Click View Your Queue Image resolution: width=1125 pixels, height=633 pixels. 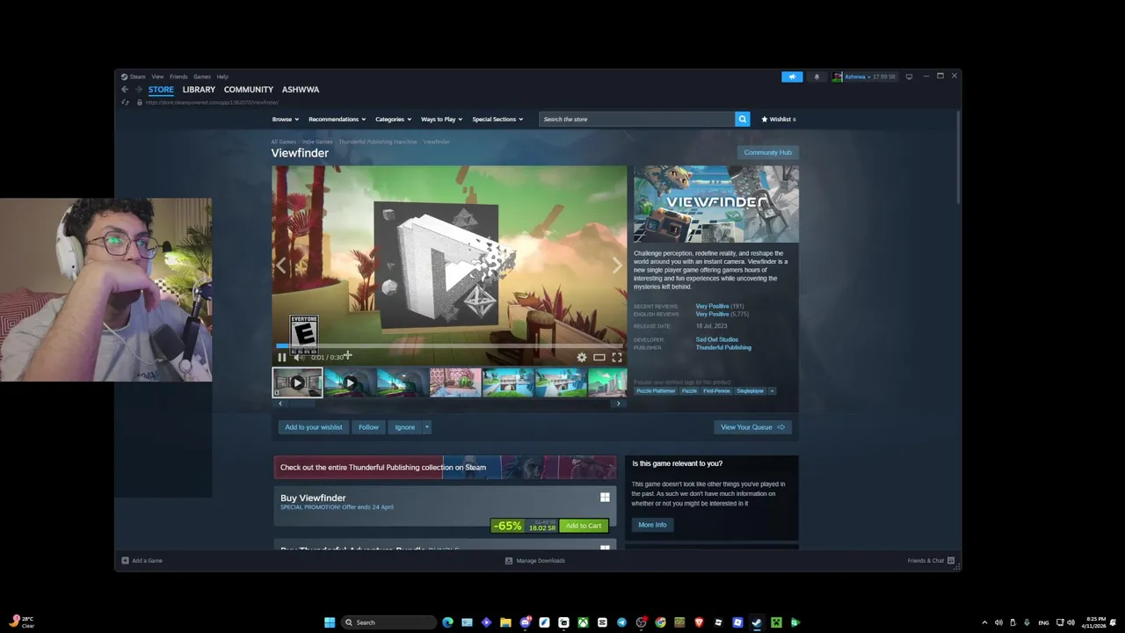[752, 427]
